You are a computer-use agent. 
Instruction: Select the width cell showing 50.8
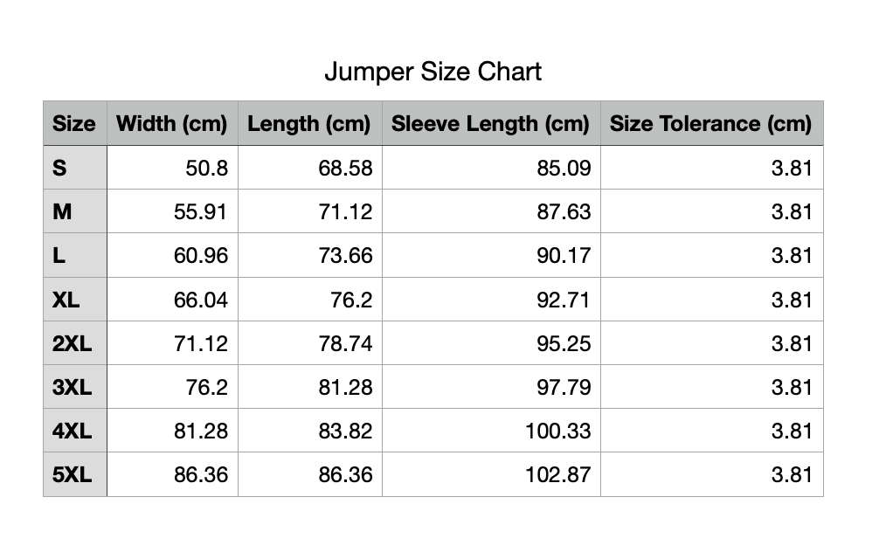click(206, 168)
